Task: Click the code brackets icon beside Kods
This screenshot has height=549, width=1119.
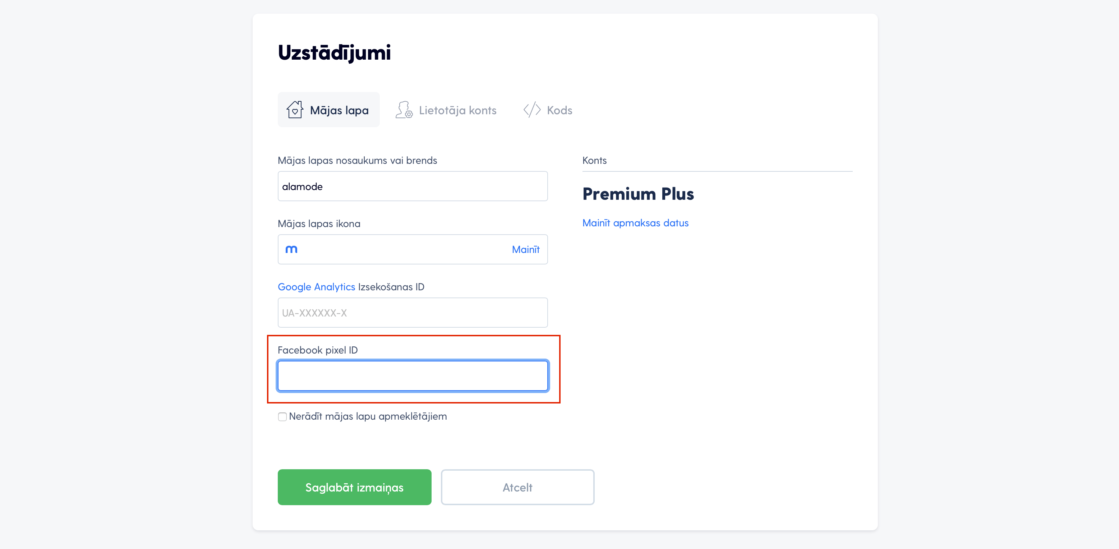Action: coord(532,110)
